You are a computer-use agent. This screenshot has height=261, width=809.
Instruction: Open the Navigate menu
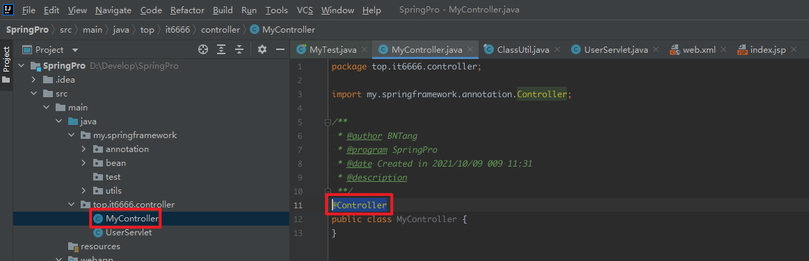[113, 10]
